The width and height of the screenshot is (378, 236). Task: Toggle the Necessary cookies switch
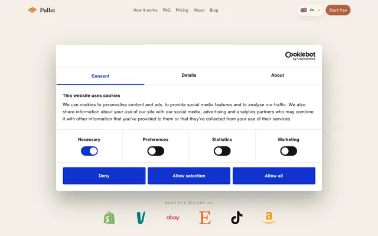click(89, 151)
